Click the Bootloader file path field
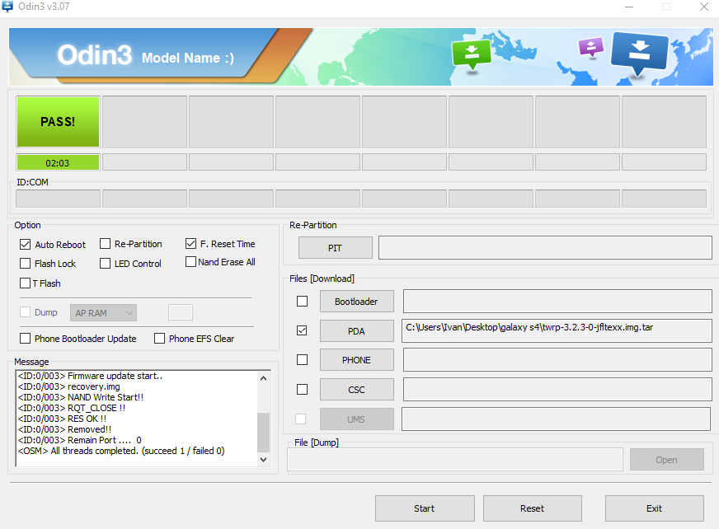 (x=557, y=302)
